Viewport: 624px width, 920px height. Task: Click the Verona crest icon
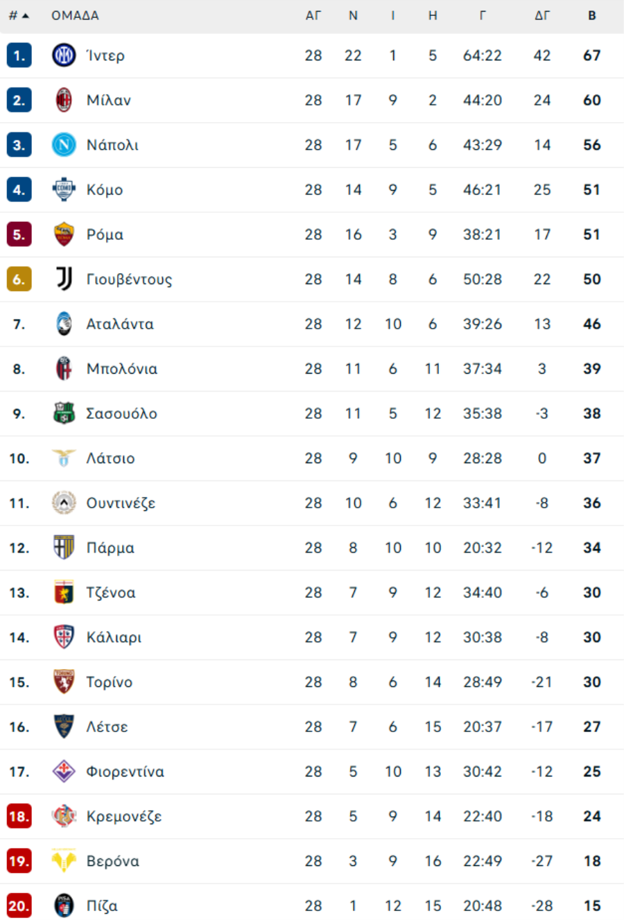pos(64,861)
